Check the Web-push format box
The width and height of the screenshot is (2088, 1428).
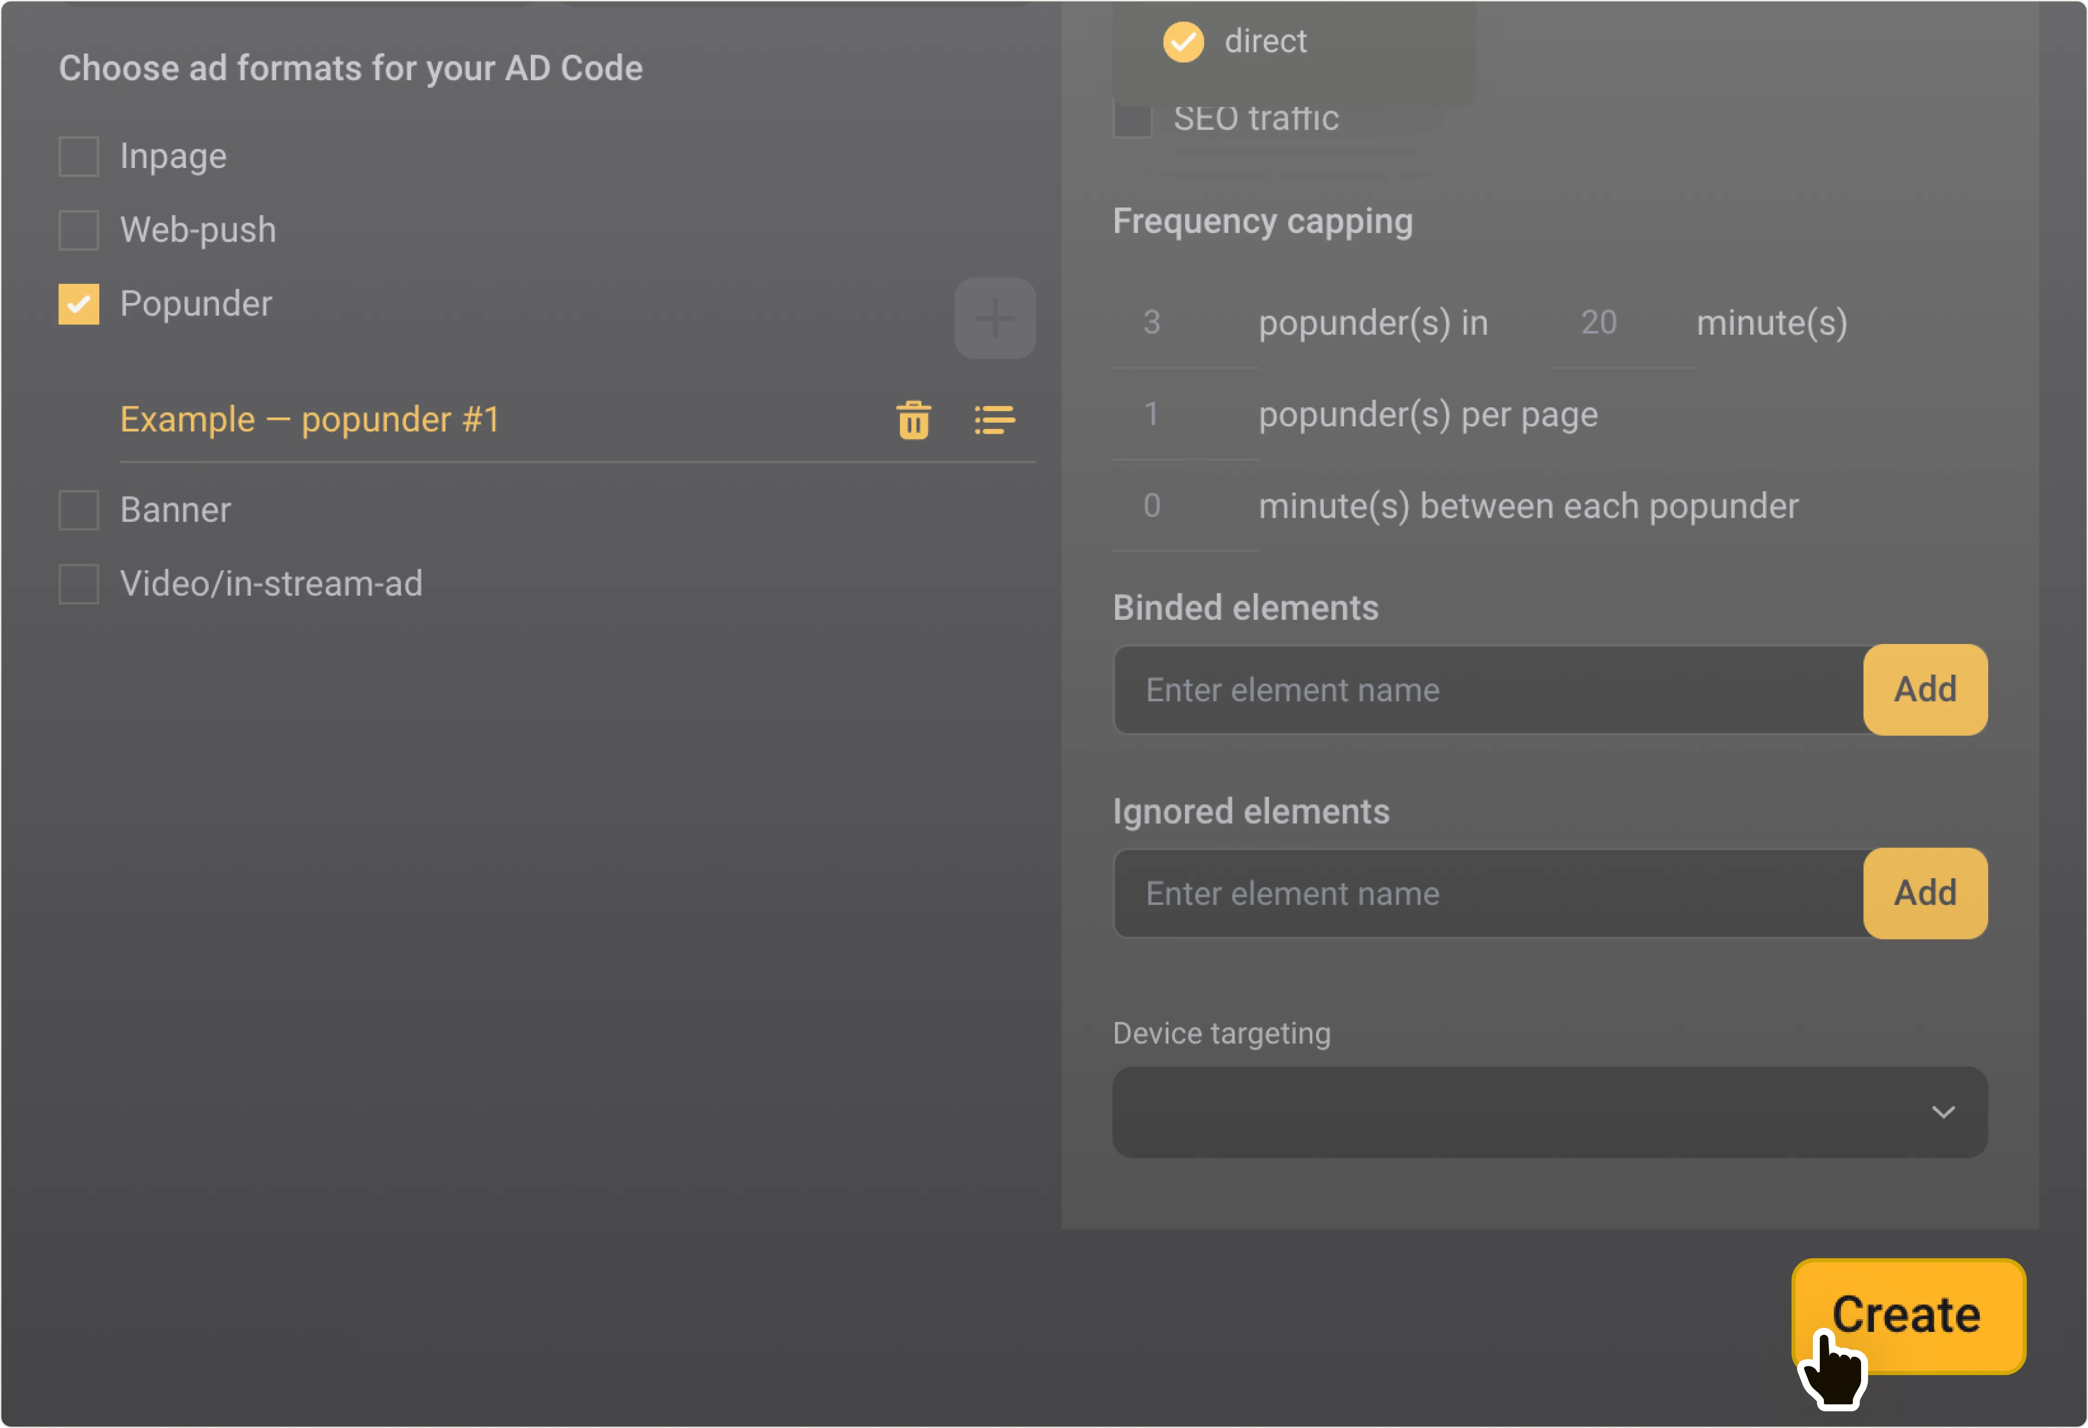coord(79,230)
